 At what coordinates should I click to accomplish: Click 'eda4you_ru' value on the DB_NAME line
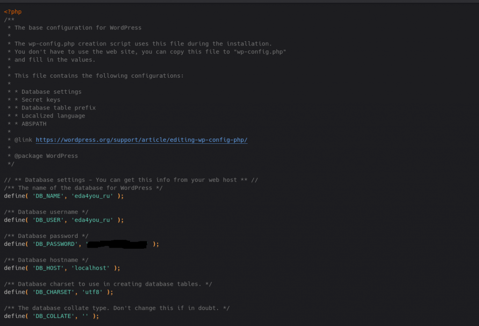coord(92,196)
